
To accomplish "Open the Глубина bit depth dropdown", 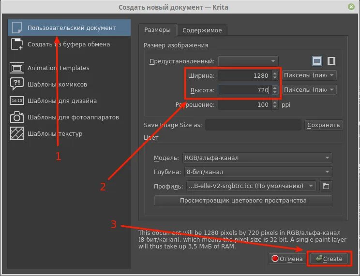I will point(258,172).
